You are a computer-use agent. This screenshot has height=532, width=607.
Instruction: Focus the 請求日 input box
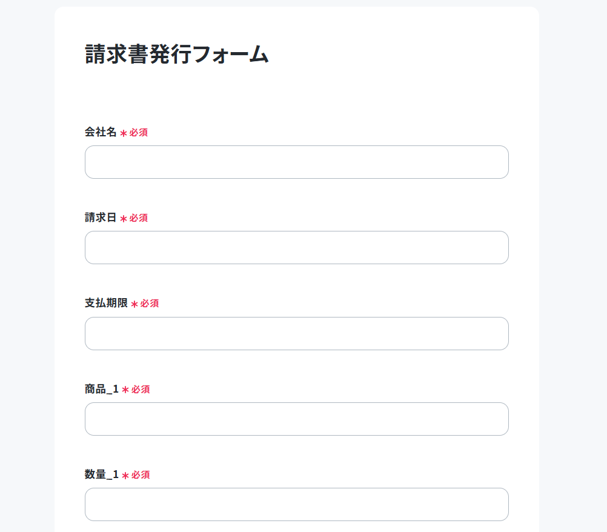pos(296,247)
